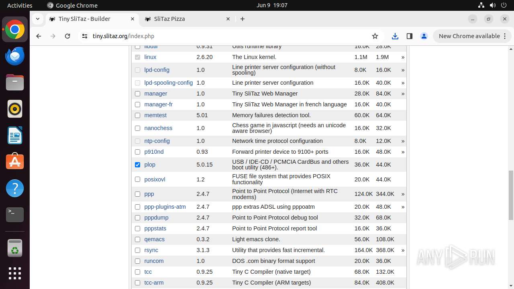The image size is (514, 289).
Task: Click New Chrome available update button
Action: [472, 36]
